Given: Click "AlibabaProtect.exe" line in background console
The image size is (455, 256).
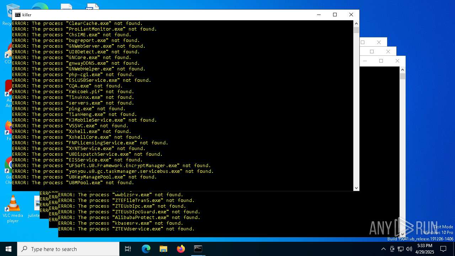Looking at the screenshot, I should pyautogui.click(x=129, y=217).
